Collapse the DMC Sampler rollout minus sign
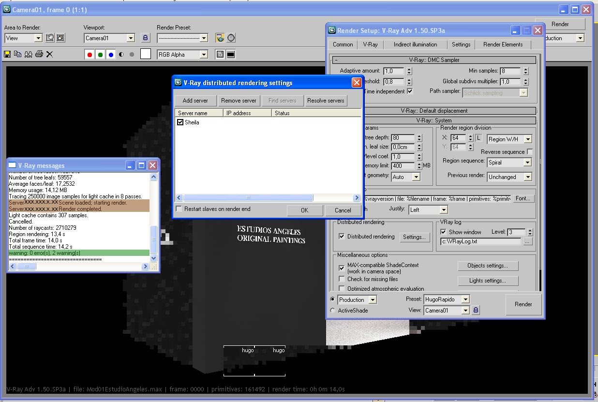598x402 pixels. coord(335,60)
